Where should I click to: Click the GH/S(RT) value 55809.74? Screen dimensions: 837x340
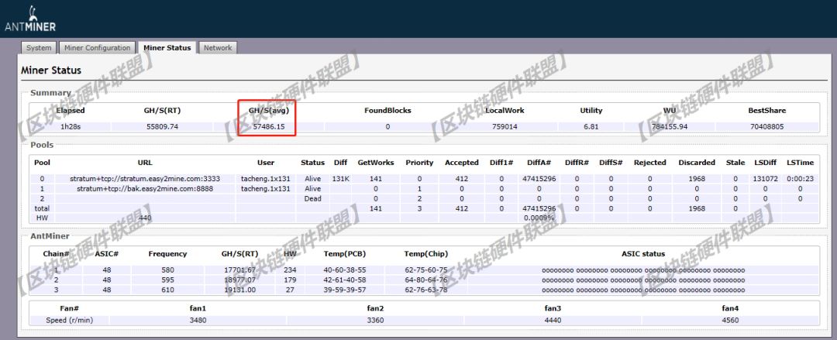click(x=162, y=127)
